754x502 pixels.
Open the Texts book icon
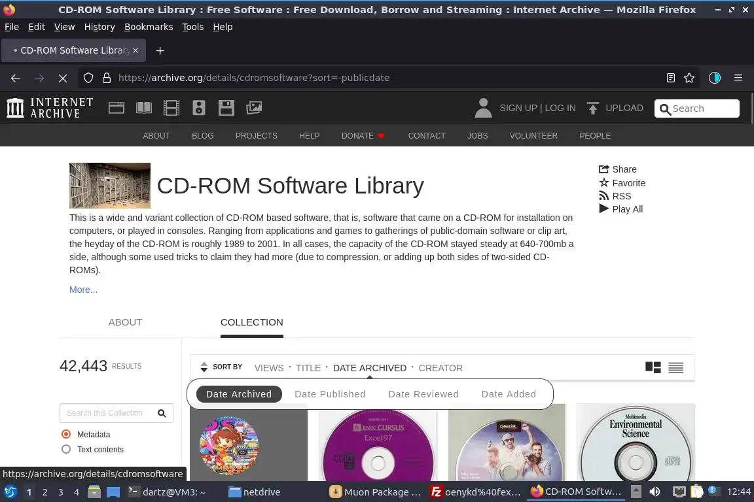pyautogui.click(x=144, y=108)
